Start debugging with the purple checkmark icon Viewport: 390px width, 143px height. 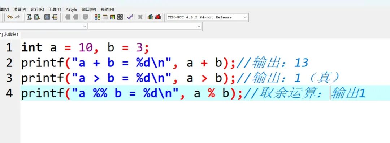[x=130, y=17]
